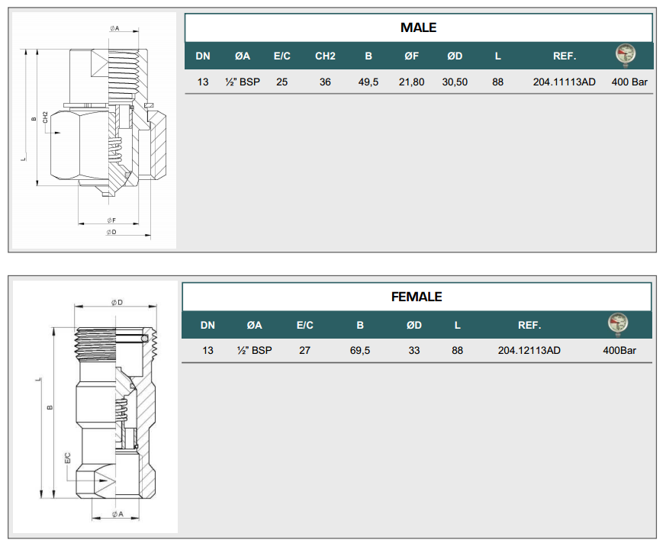Click the DN header in MALE table
Image resolution: width=666 pixels, height=543 pixels.
tap(203, 56)
